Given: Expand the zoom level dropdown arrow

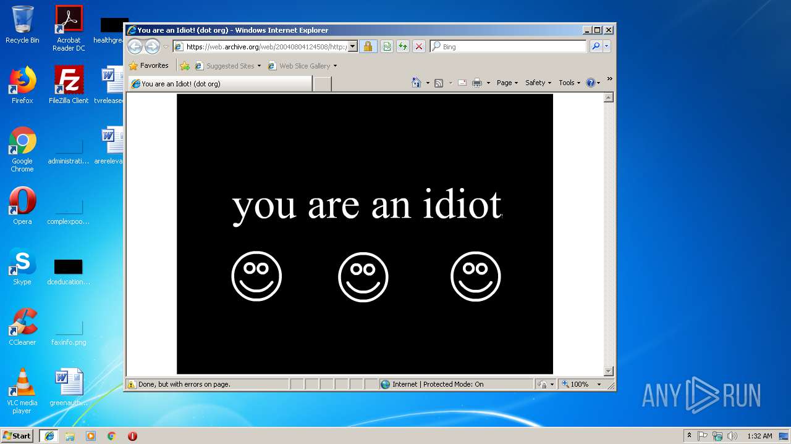Looking at the screenshot, I should click(x=599, y=384).
